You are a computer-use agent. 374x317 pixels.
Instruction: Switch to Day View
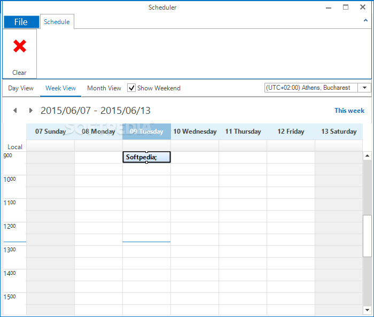(21, 88)
